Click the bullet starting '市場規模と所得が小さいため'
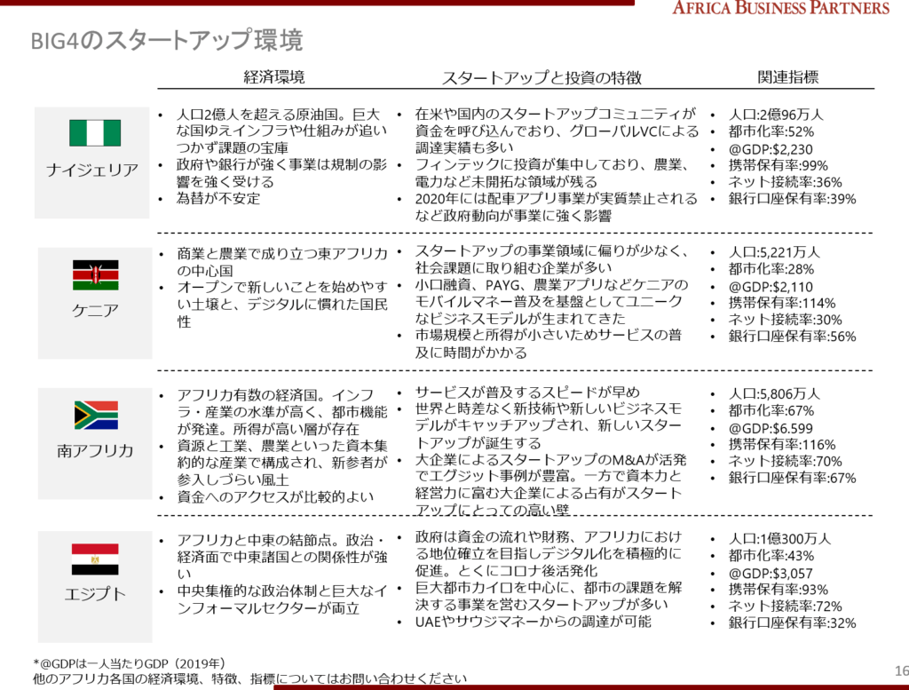Viewport: 909px width, 690px height. click(x=548, y=344)
